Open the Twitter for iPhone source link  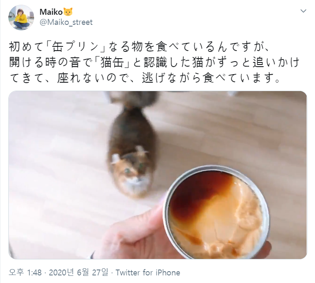(x=148, y=273)
